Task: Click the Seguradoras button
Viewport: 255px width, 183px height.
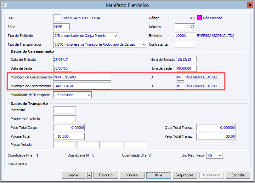Action: tap(185, 175)
